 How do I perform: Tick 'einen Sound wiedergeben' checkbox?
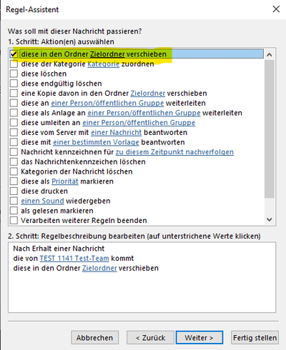14,201
